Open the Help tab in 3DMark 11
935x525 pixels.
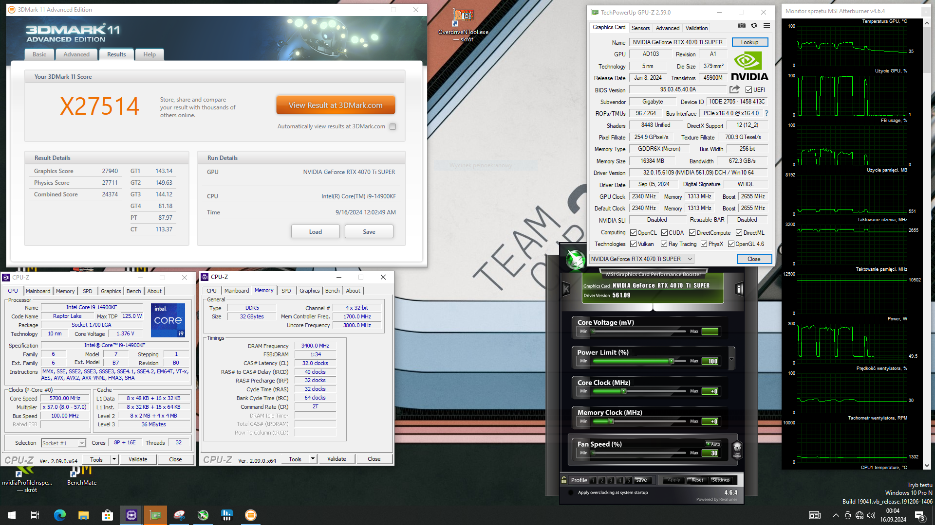pos(150,54)
